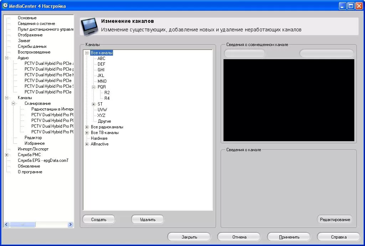Open Избранное in the sidebar

click(35, 143)
